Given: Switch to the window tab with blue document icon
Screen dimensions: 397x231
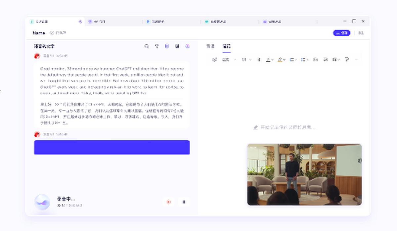Looking at the screenshot, I should click(x=172, y=22).
